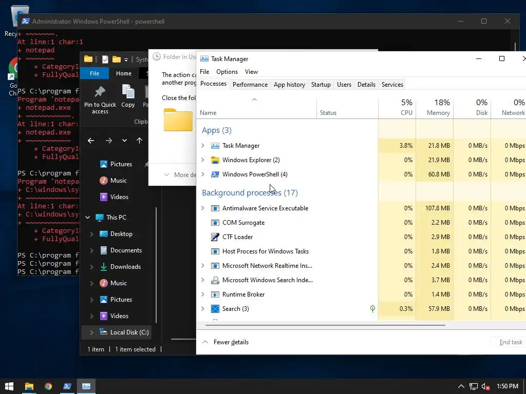This screenshot has height=394, width=526.
Task: Click the green leaf suspended status icon
Action: point(372,308)
